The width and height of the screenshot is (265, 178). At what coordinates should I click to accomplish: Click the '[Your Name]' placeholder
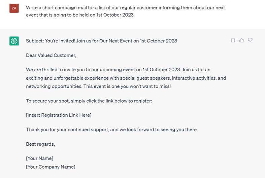point(40,158)
